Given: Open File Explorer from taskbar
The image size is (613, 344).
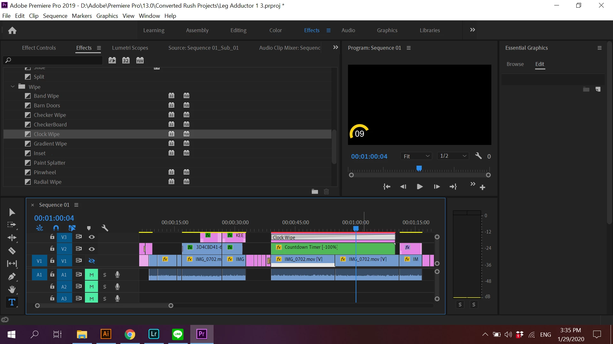Looking at the screenshot, I should click(82, 334).
